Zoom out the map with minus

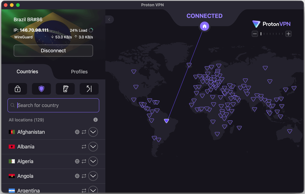(x=255, y=34)
